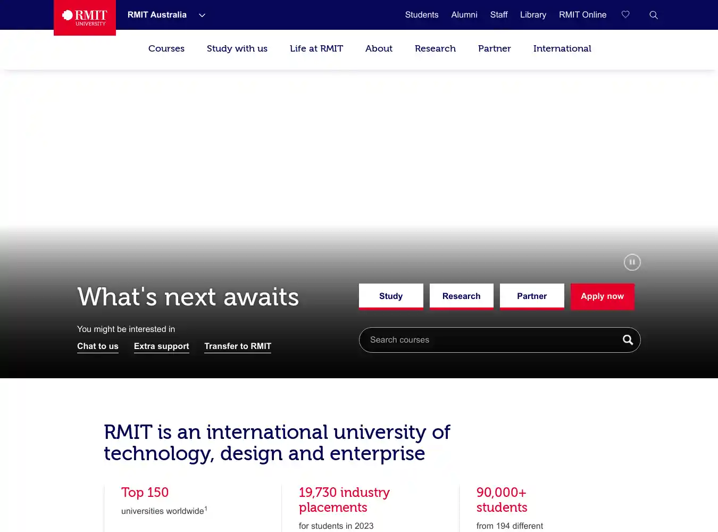The height and width of the screenshot is (532, 718).
Task: Open the Library link
Action: tap(533, 15)
